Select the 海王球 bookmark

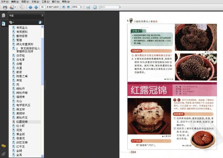pos(20,109)
